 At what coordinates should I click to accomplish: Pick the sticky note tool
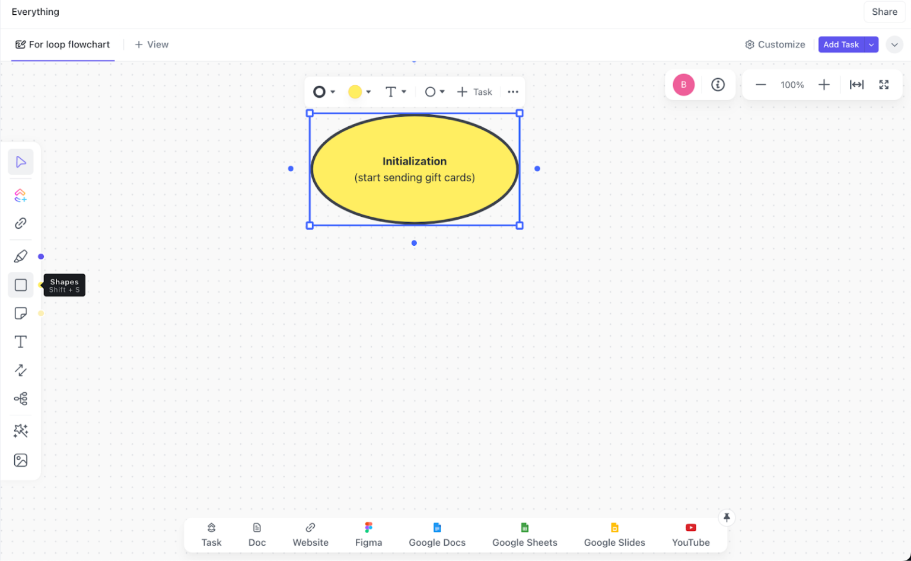21,313
